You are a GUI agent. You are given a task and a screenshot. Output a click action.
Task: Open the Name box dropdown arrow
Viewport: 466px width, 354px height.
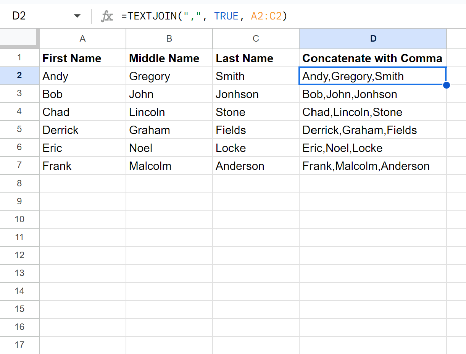click(77, 16)
